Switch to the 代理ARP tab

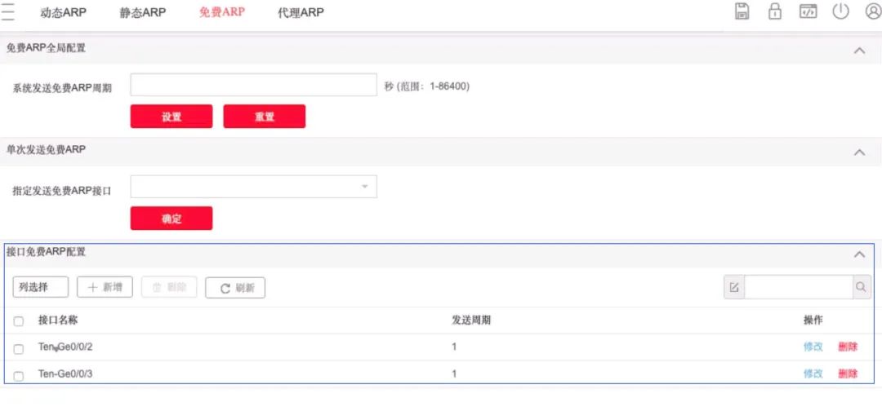coord(301,12)
